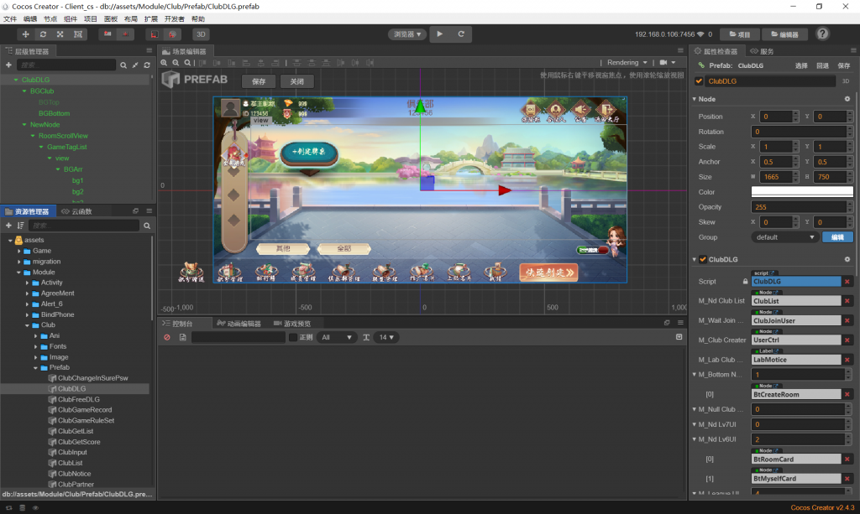The height and width of the screenshot is (514, 860).
Task: Toggle the ClubDLG component enabled checkbox
Action: (703, 260)
